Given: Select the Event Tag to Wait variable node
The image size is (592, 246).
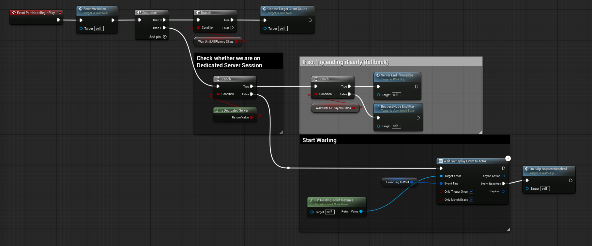Looking at the screenshot, I should [x=397, y=182].
